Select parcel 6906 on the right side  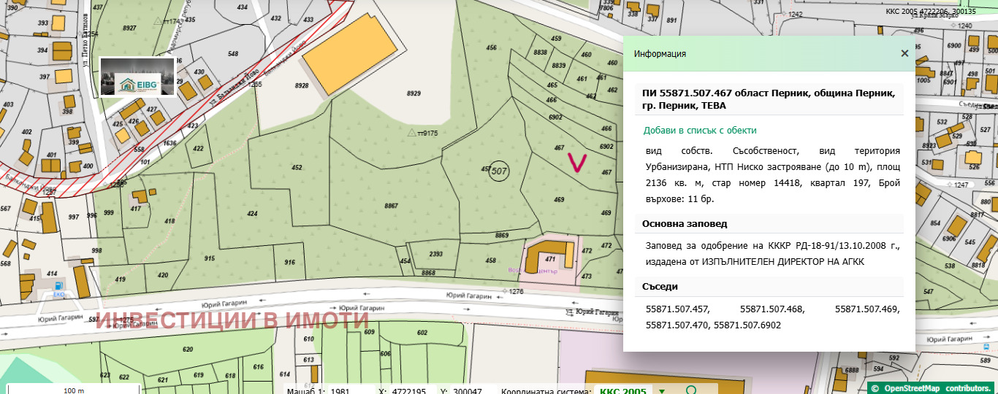point(949,239)
